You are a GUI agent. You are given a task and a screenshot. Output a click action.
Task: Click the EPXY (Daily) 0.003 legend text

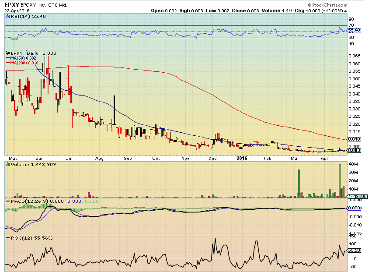coord(34,53)
